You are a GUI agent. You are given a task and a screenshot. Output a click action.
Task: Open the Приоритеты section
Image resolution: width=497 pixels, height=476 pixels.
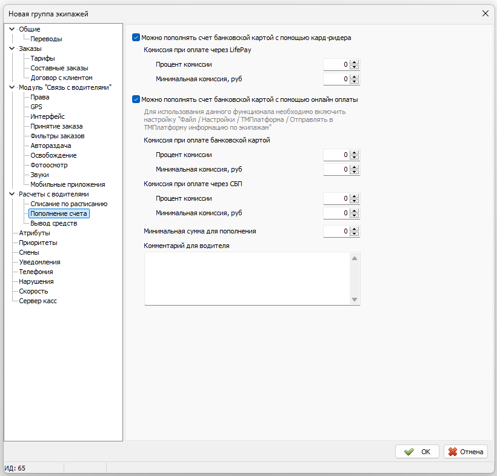coord(38,243)
